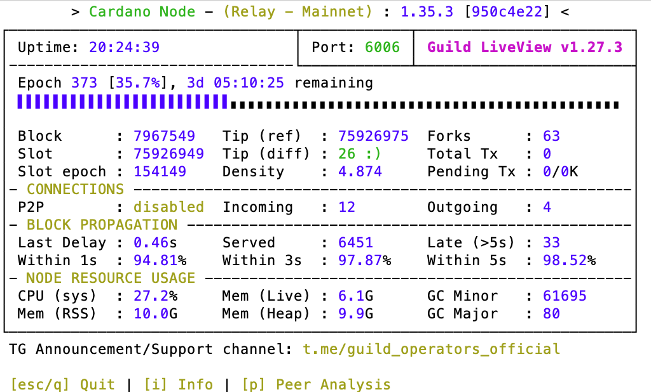Select the port number 6006
The width and height of the screenshot is (651, 392).
[x=382, y=47]
